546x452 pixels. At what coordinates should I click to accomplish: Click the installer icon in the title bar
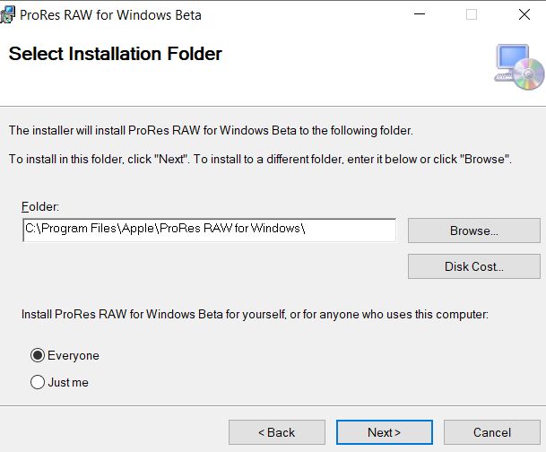pyautogui.click(x=7, y=14)
